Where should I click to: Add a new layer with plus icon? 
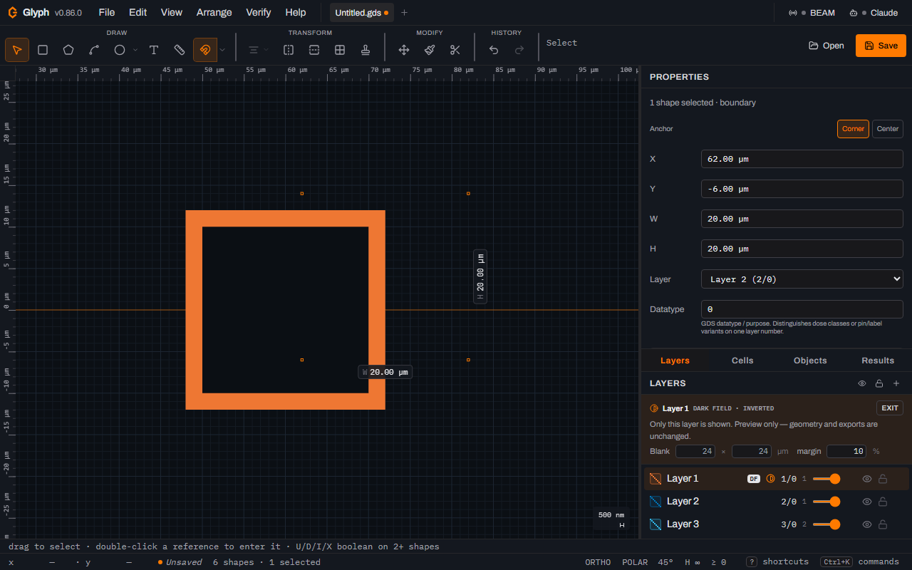click(x=896, y=383)
